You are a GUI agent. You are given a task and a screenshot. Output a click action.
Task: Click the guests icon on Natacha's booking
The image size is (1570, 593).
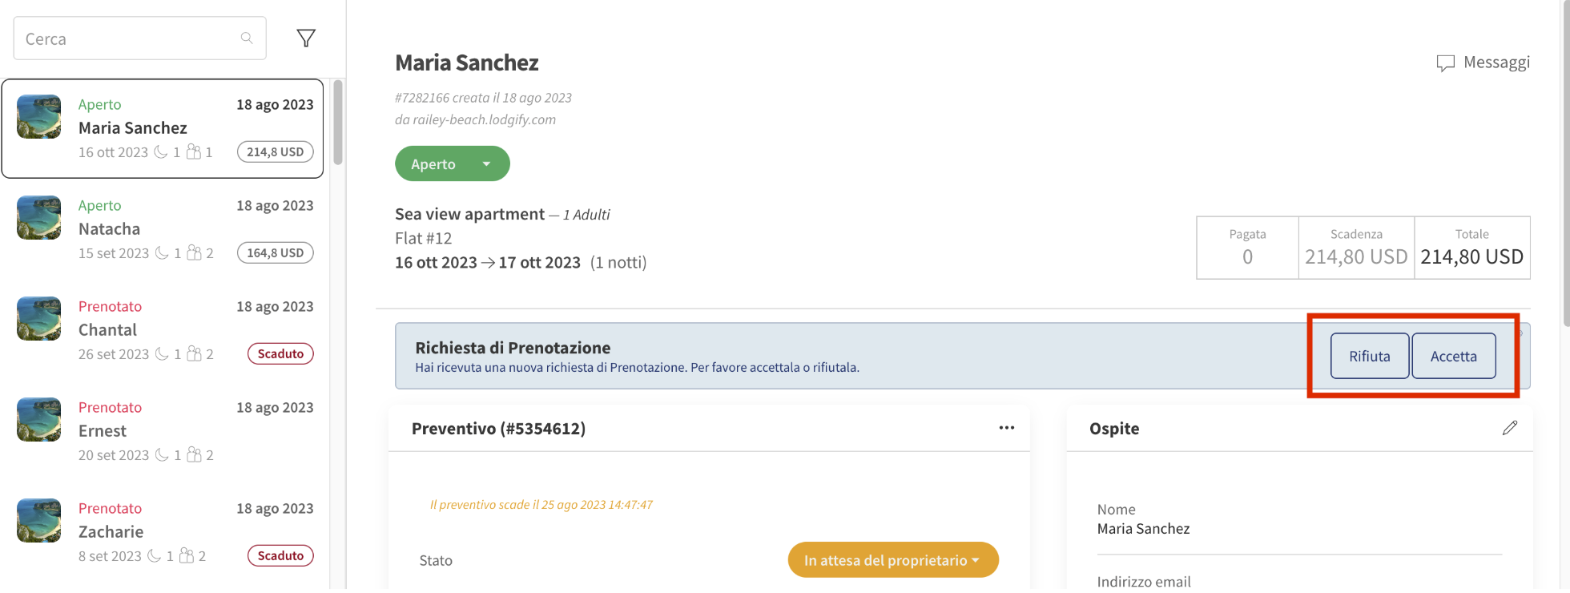point(193,252)
